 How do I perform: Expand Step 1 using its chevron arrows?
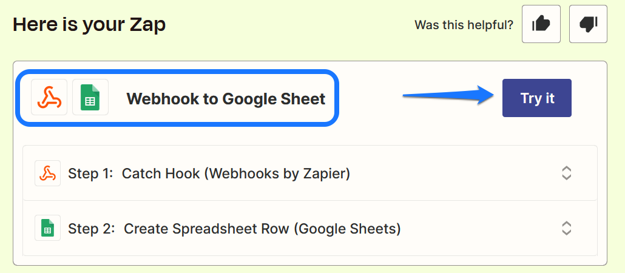coord(566,174)
